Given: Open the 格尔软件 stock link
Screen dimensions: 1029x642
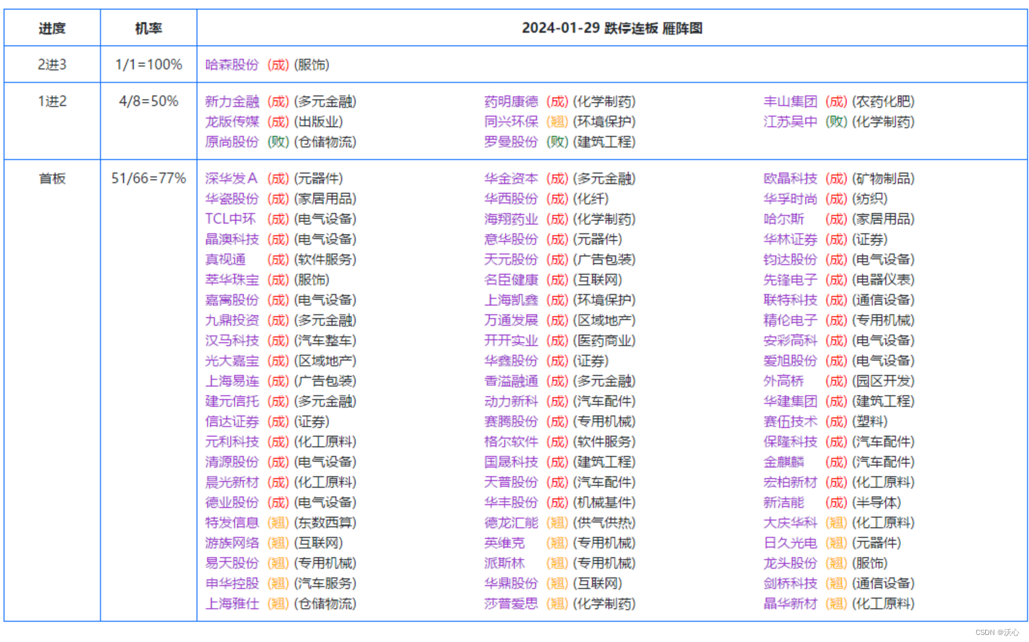Looking at the screenshot, I should tap(511, 441).
